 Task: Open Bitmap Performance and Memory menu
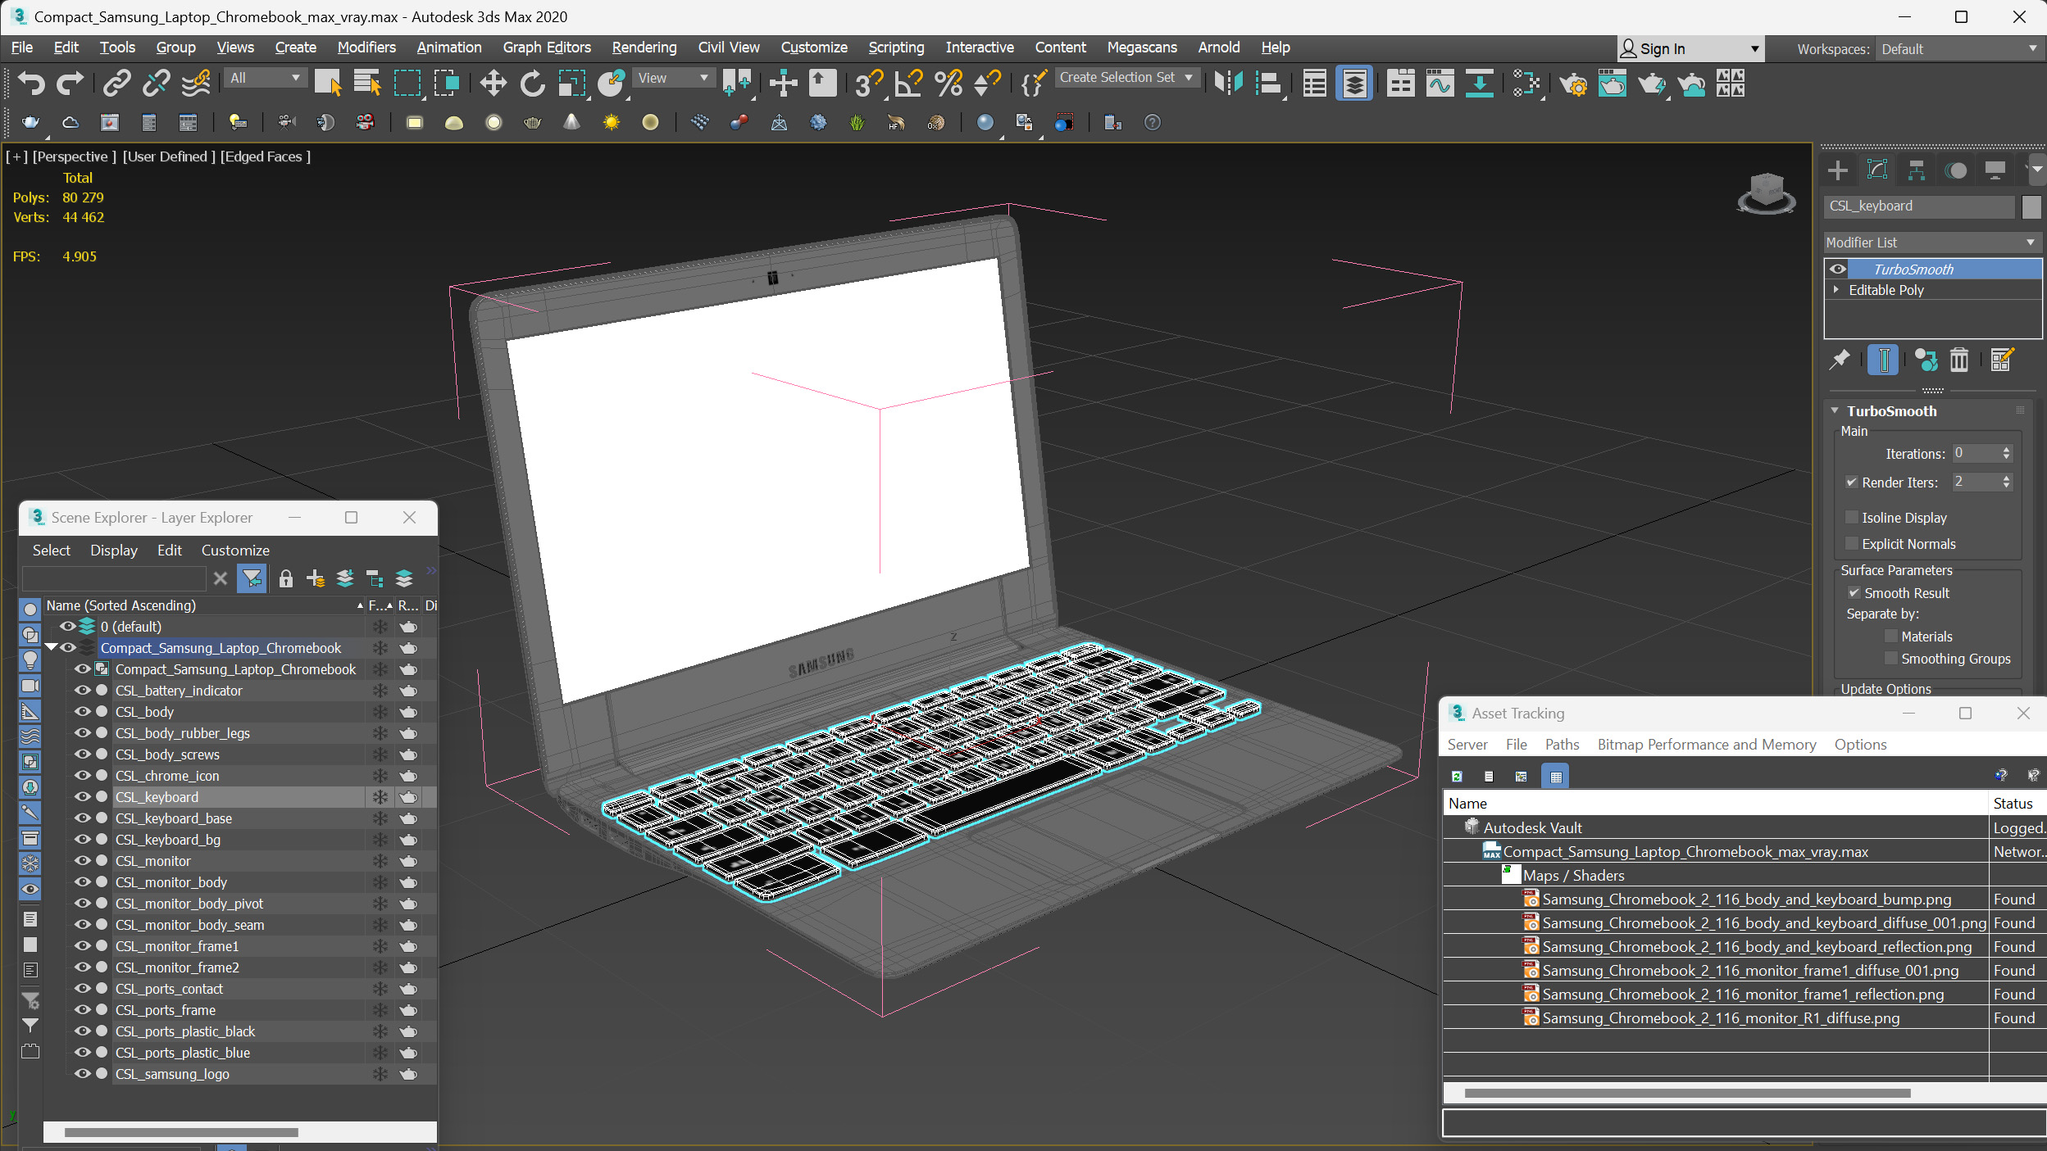point(1707,744)
